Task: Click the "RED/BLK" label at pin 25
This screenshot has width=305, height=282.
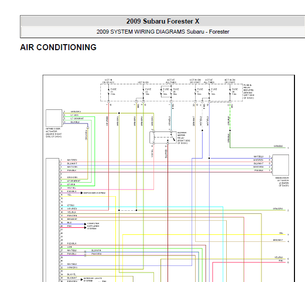Action: tap(72, 243)
